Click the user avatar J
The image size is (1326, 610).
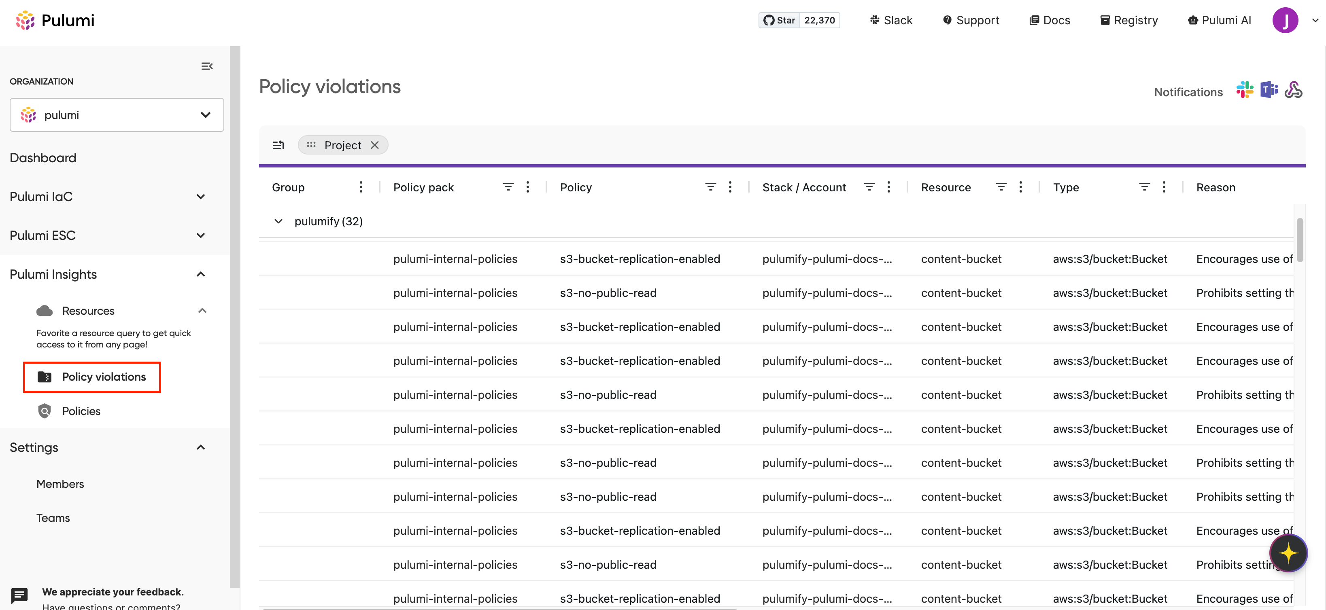click(x=1285, y=20)
